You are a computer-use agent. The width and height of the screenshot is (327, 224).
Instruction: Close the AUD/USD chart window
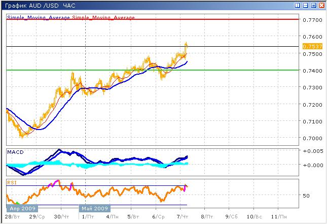click(x=321, y=6)
